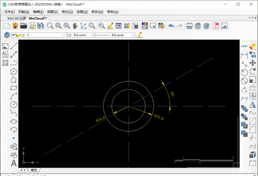Activate the Pan hand tool
The image size is (258, 176).
pyautogui.click(x=75, y=26)
